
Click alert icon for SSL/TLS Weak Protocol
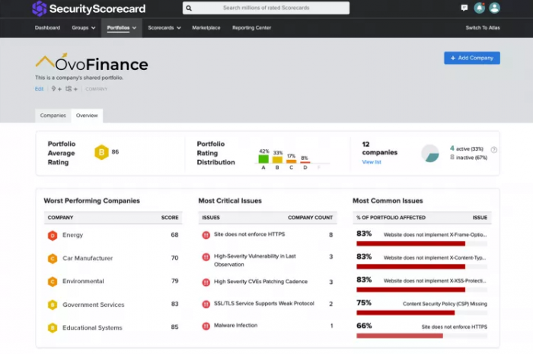click(x=206, y=305)
